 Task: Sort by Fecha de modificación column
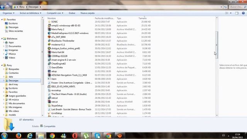(x=105, y=18)
